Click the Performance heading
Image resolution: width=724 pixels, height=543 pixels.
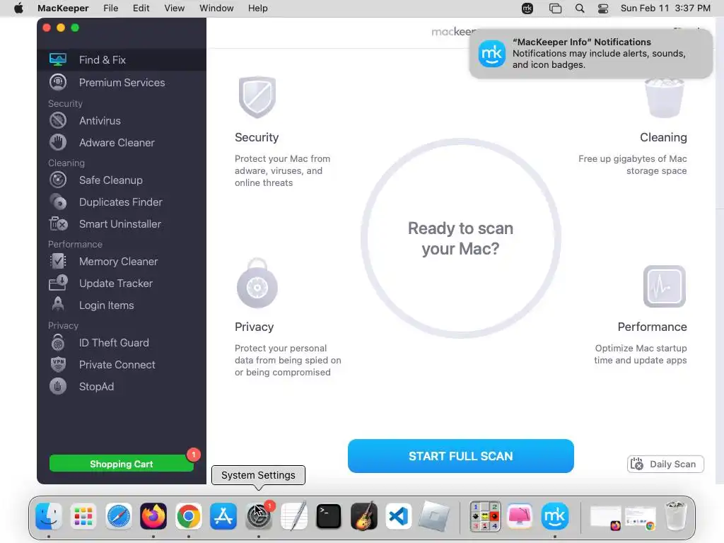[x=652, y=327]
